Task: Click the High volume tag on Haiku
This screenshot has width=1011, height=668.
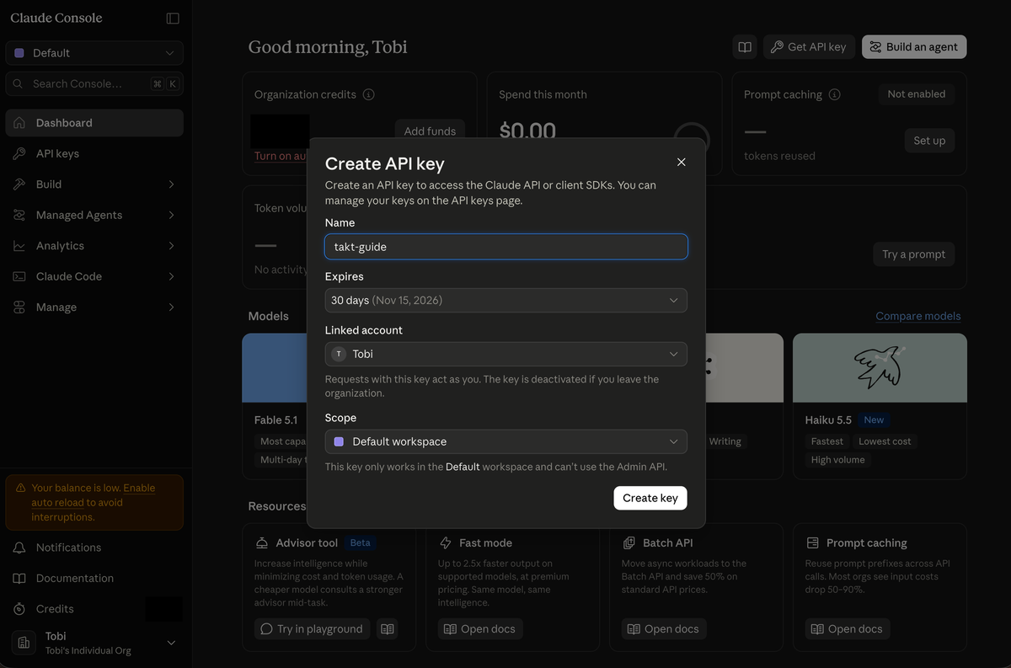Action: pos(837,460)
